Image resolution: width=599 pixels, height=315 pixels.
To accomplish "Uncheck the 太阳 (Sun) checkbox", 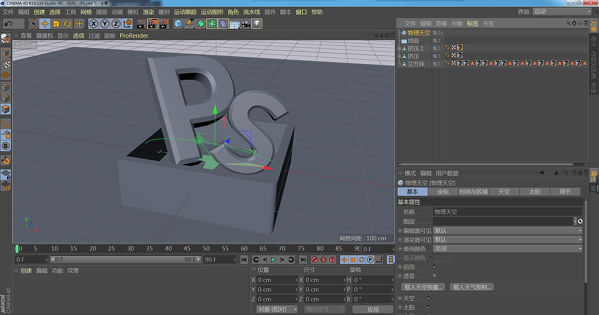I will pos(429,307).
